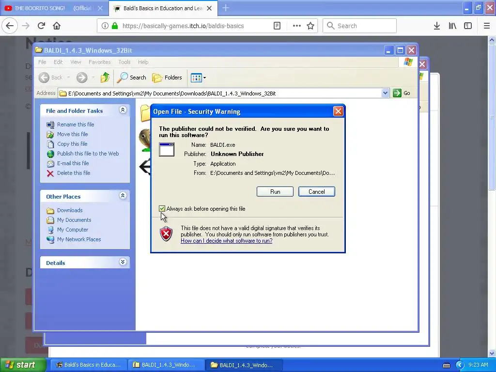Open Firefox hamburger menu
Screen dimensions: 496x372
coord(486,26)
